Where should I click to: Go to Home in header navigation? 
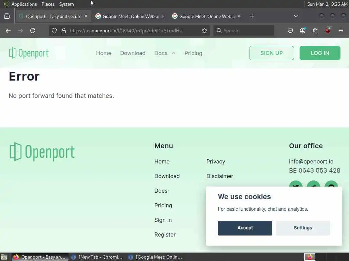pos(104,53)
